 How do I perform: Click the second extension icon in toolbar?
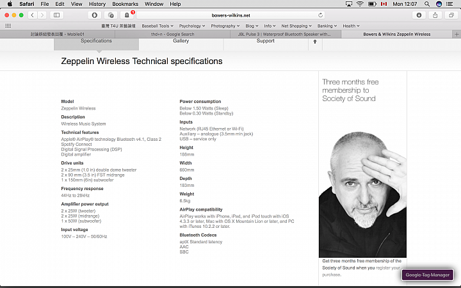tap(111, 15)
